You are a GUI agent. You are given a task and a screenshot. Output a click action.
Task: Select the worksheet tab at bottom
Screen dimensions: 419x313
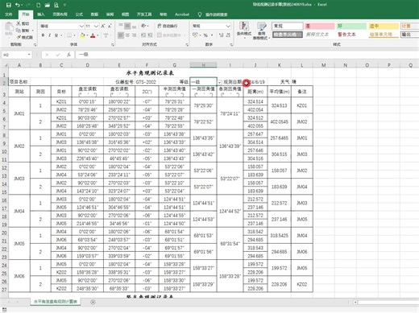coord(56,302)
